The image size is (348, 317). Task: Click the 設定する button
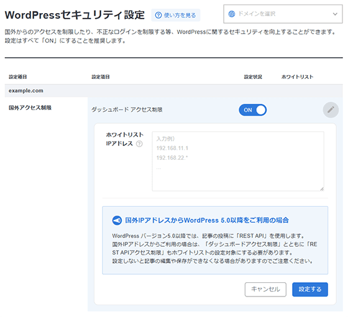pos(310,289)
